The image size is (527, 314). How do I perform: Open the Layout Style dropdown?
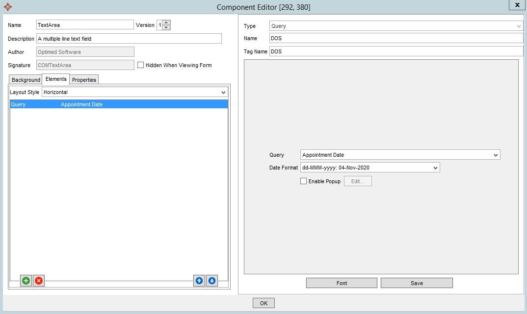tap(223, 92)
